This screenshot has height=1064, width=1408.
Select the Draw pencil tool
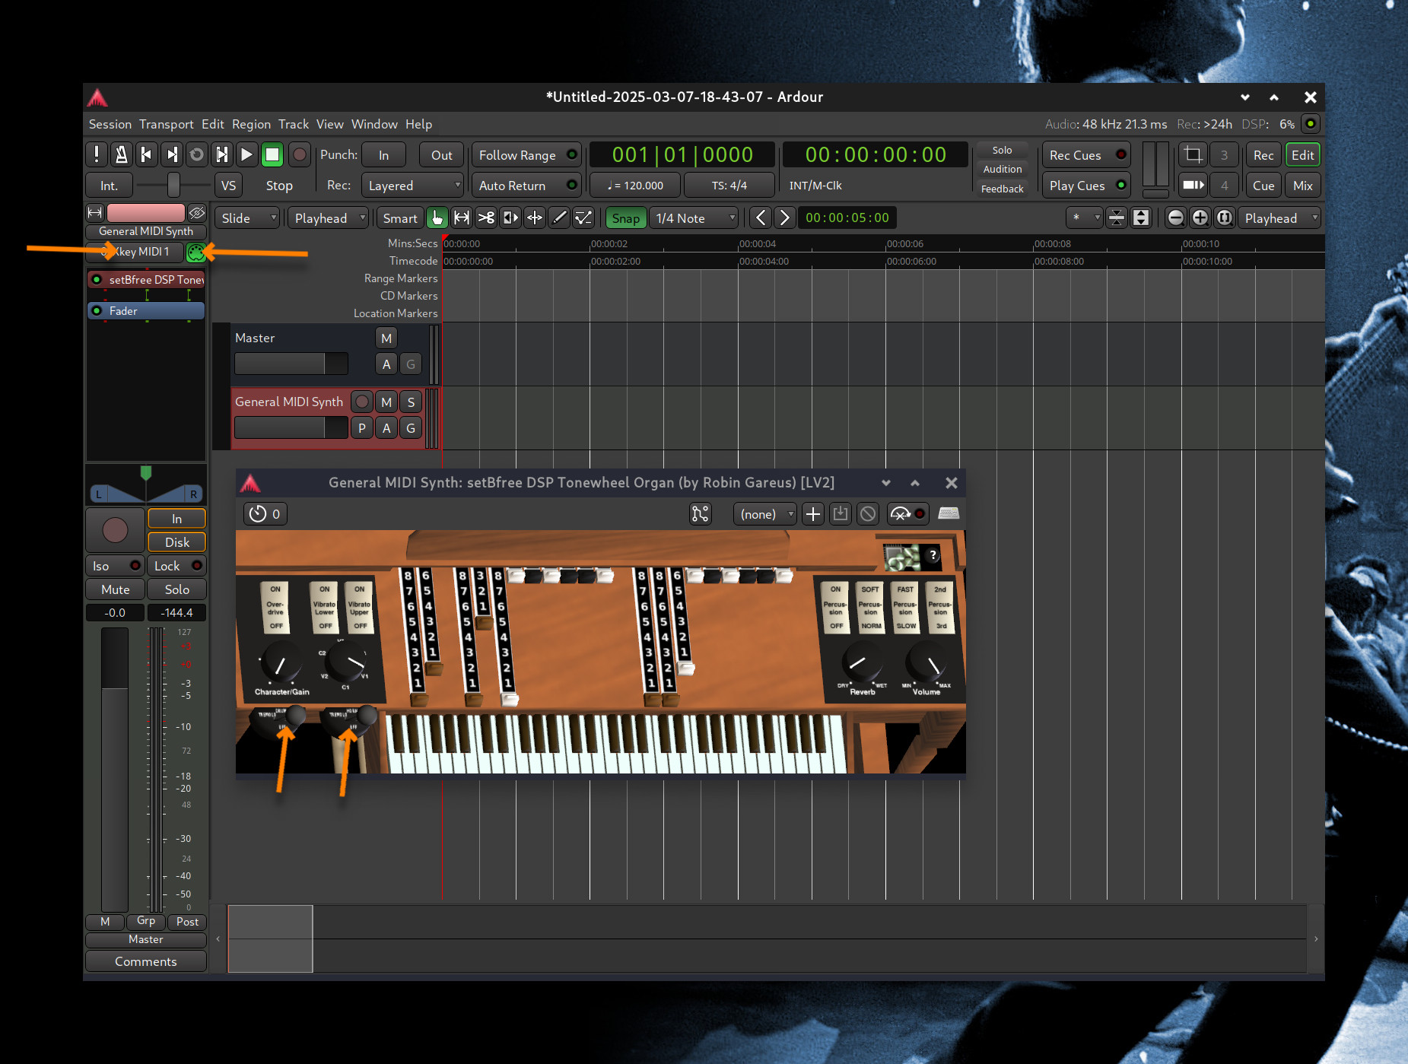click(x=559, y=218)
